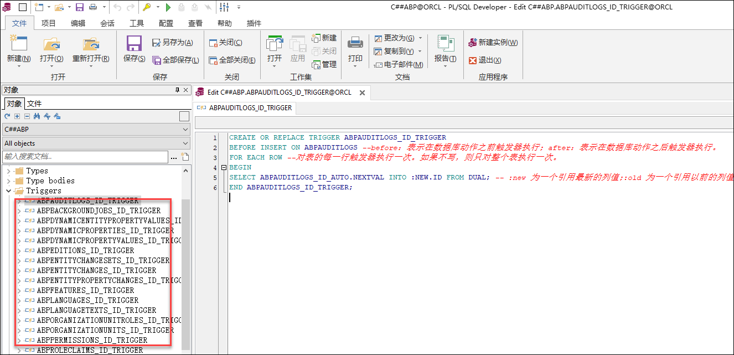Click the Print icon in the quick access toolbar
Viewport: 734px width, 355px height.
(x=93, y=7)
